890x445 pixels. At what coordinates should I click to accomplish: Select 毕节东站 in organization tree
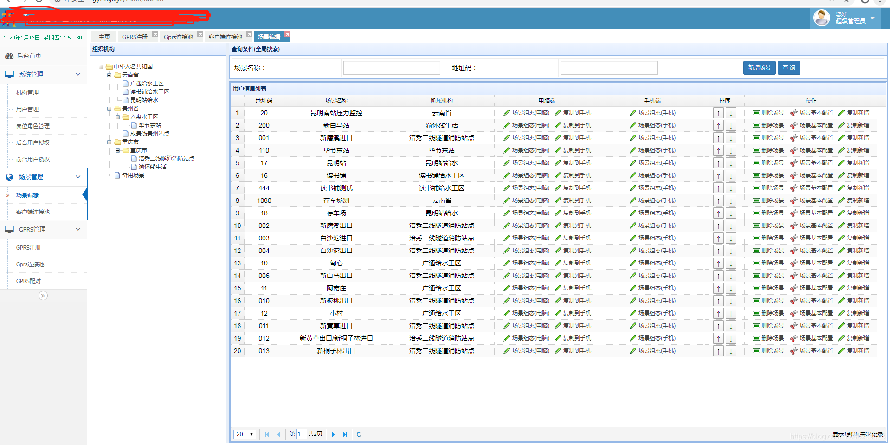[150, 125]
